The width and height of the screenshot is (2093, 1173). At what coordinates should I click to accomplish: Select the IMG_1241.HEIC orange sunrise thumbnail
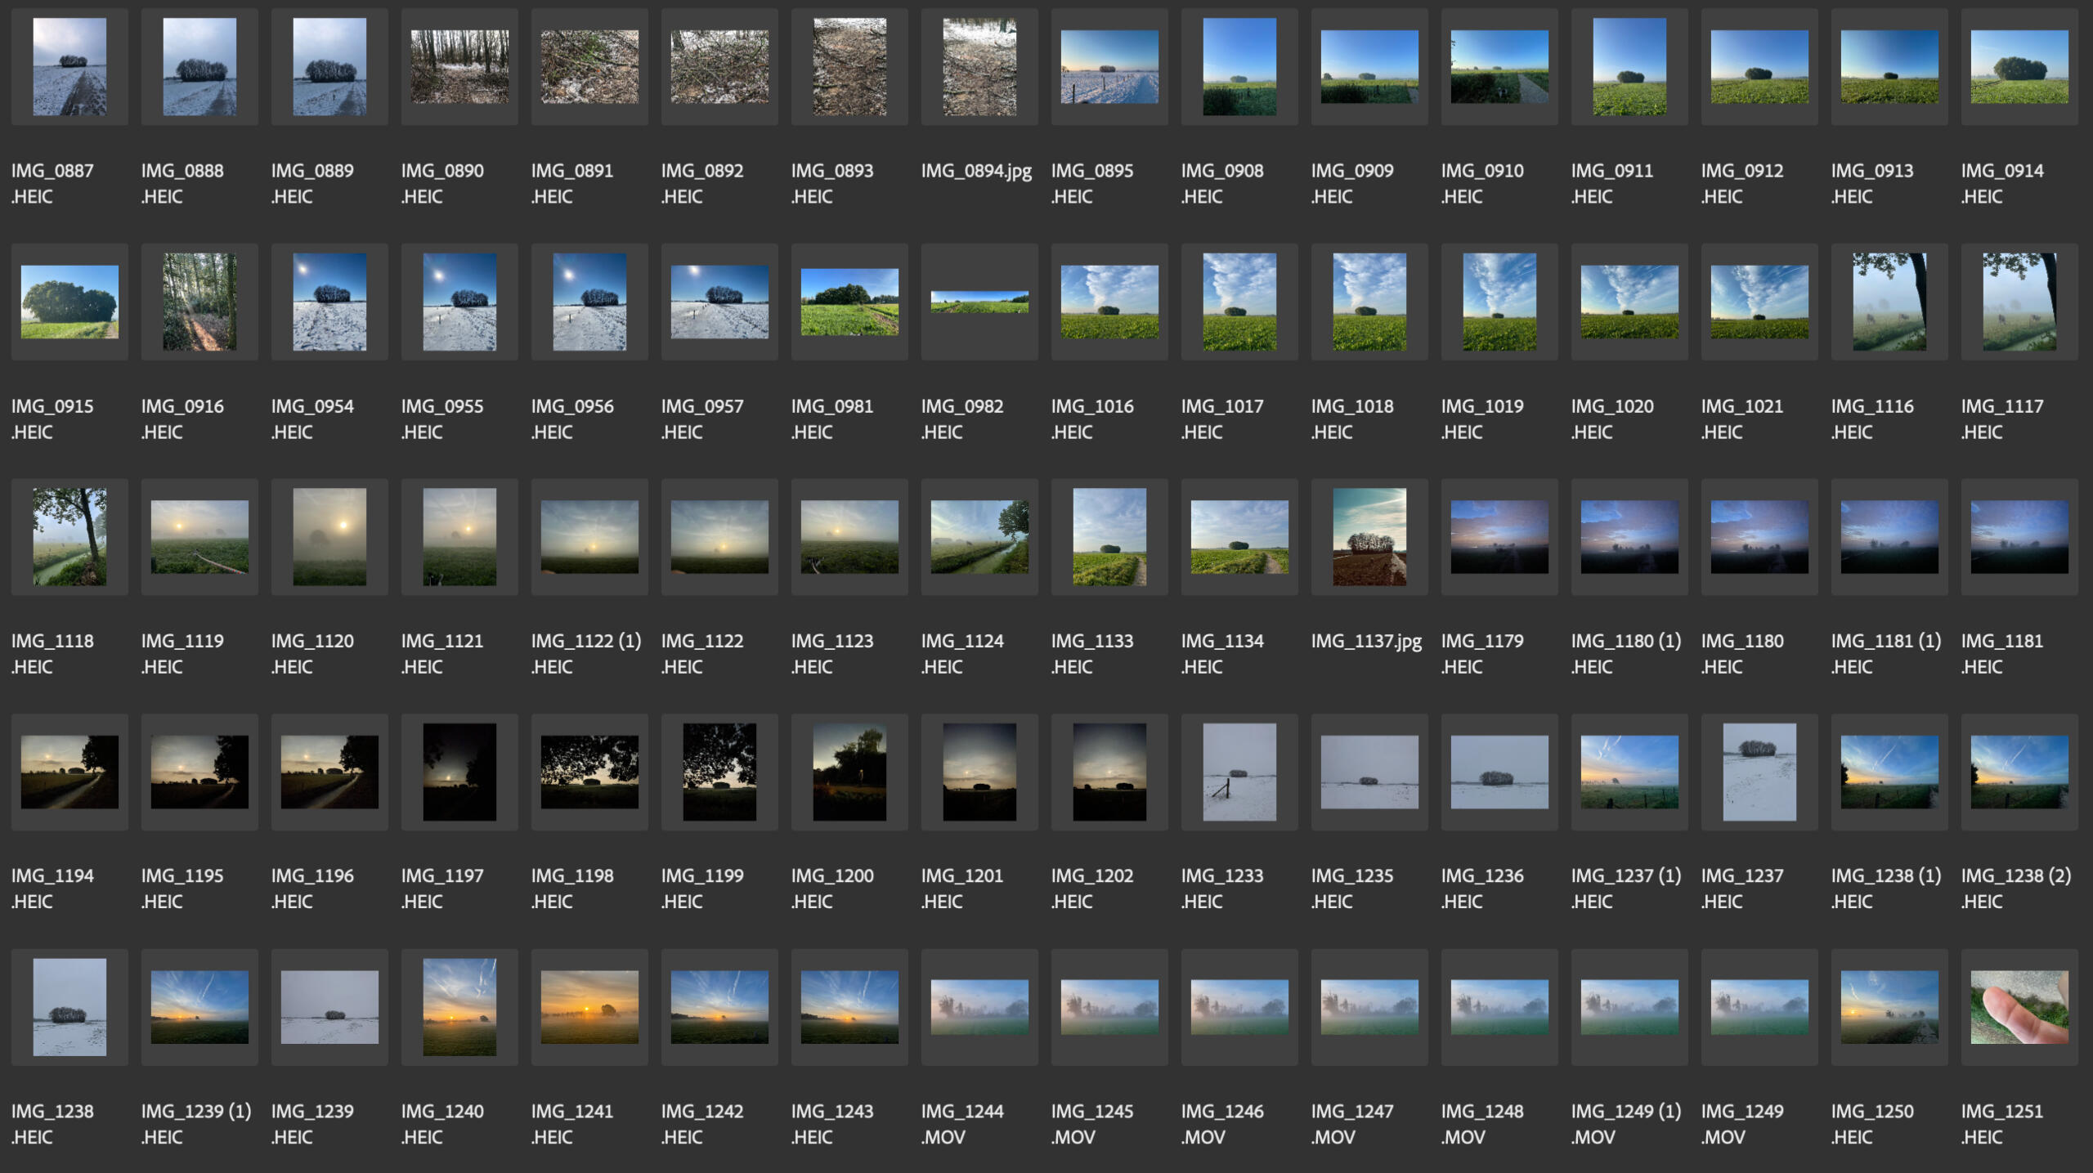[589, 1007]
